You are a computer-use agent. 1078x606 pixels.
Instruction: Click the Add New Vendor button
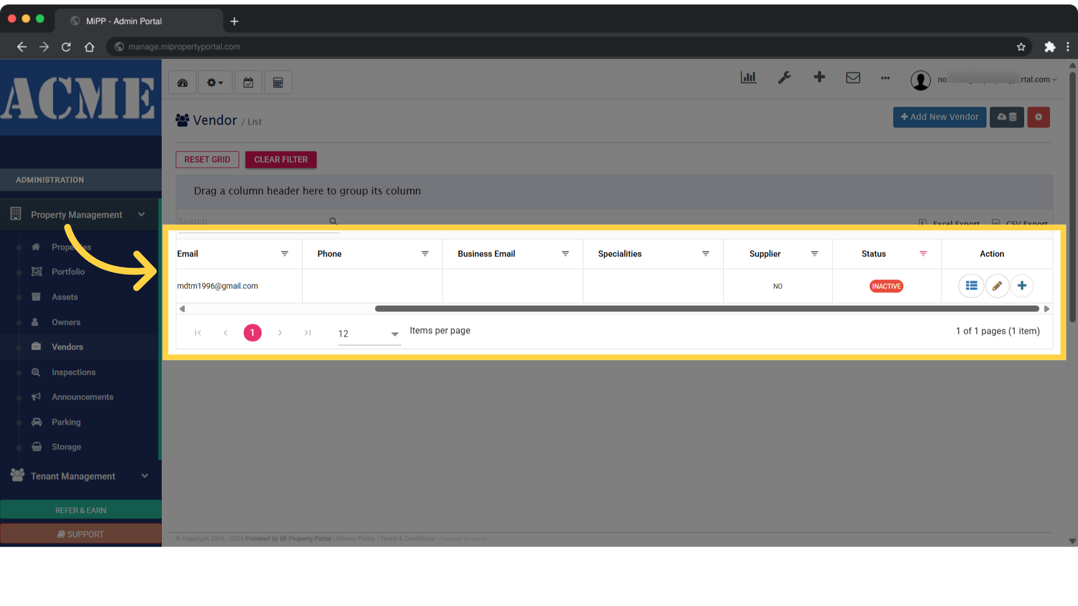click(x=939, y=117)
